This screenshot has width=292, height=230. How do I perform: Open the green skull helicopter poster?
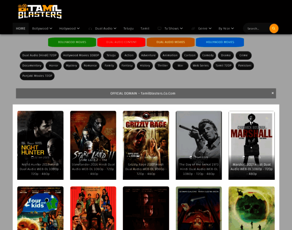[252, 208]
